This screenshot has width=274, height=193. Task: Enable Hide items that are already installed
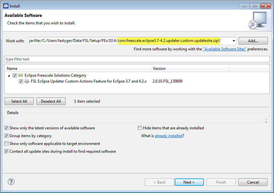(x=140, y=128)
